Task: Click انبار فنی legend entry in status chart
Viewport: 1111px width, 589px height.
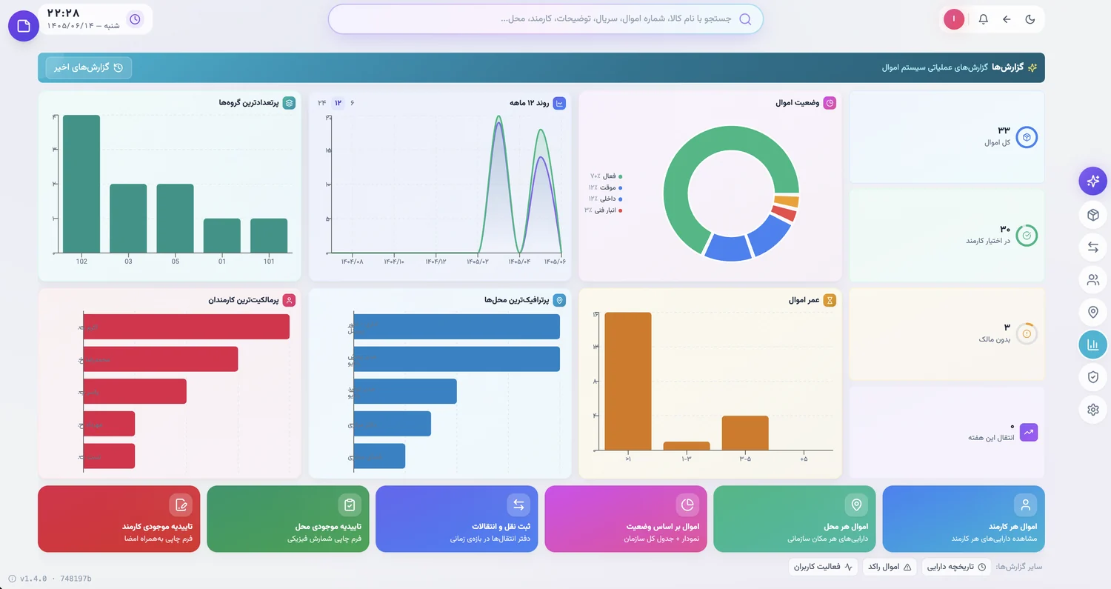Action: pyautogui.click(x=603, y=210)
